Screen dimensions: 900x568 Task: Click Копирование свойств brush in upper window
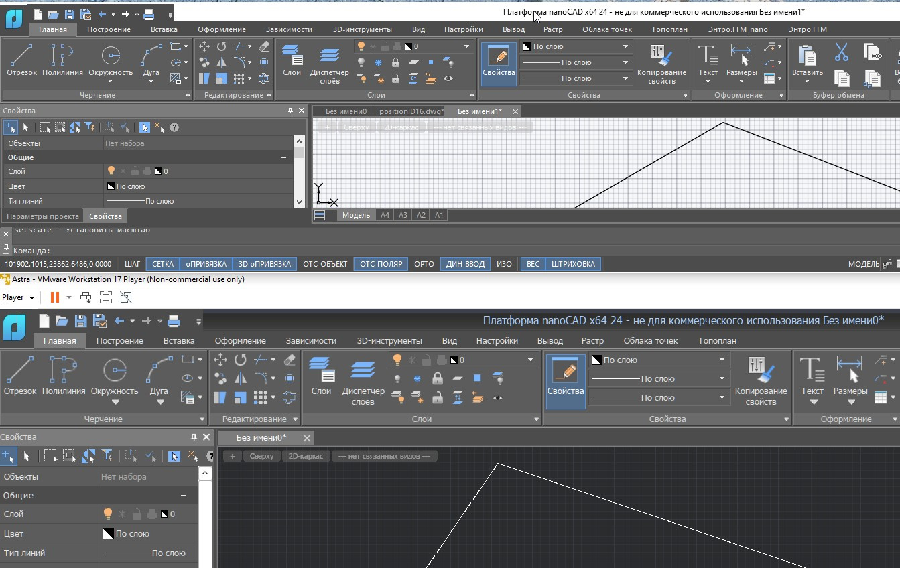pos(661,64)
